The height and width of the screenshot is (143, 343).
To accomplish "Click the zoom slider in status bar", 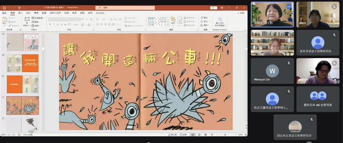I will point(225,135).
